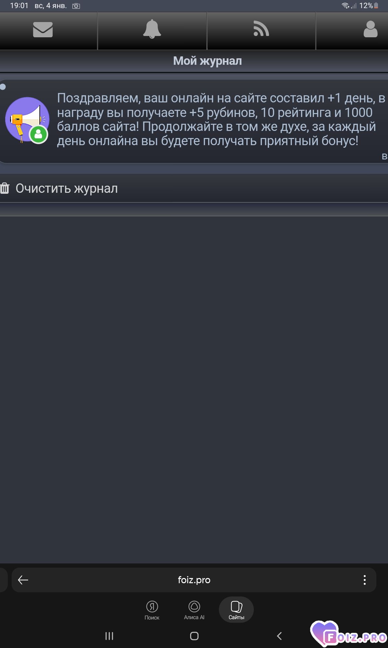The image size is (388, 648).
Task: Select the Сайты tab
Action: tap(236, 610)
